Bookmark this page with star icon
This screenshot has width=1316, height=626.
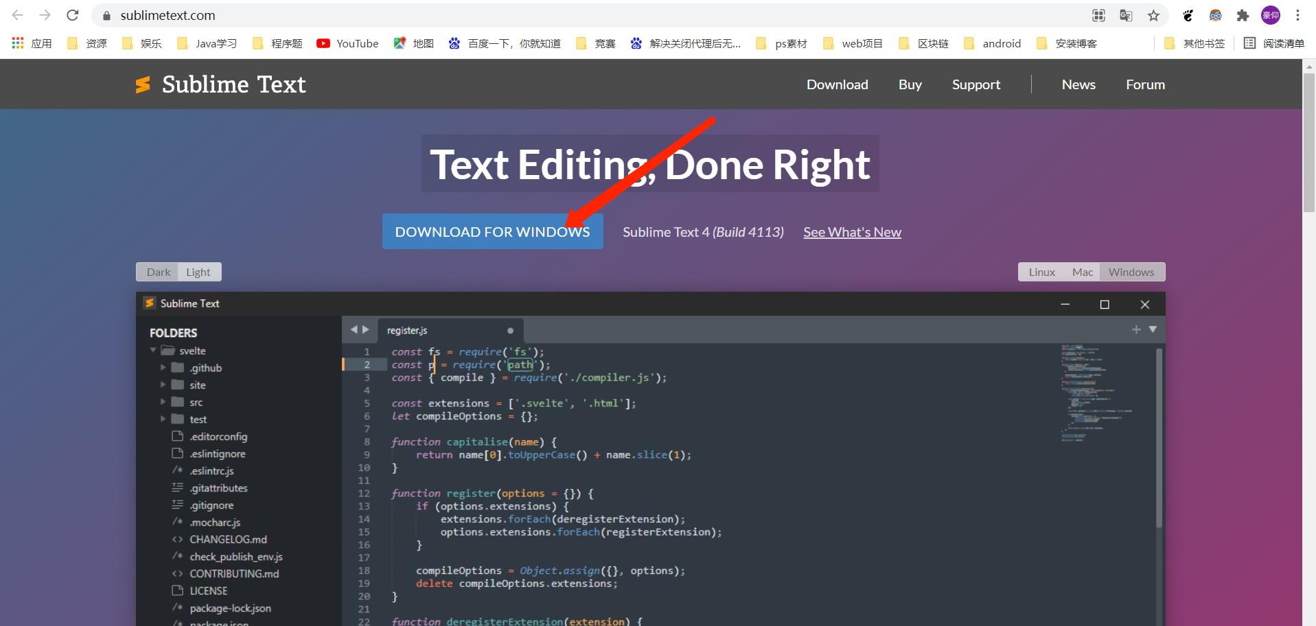point(1153,15)
